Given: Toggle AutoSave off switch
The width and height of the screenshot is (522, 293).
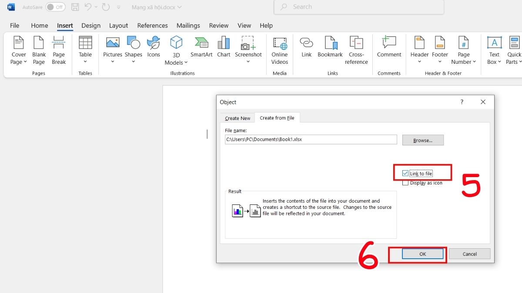Looking at the screenshot, I should (x=55, y=7).
